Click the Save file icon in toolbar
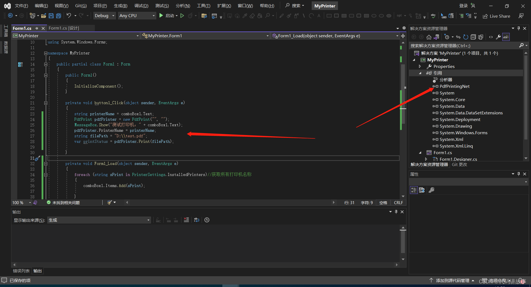Image resolution: width=531 pixels, height=287 pixels. pos(51,16)
